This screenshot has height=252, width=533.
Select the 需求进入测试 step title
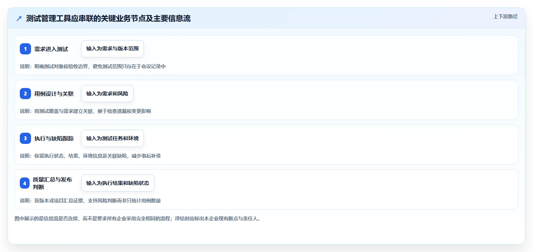pyautogui.click(x=51, y=49)
